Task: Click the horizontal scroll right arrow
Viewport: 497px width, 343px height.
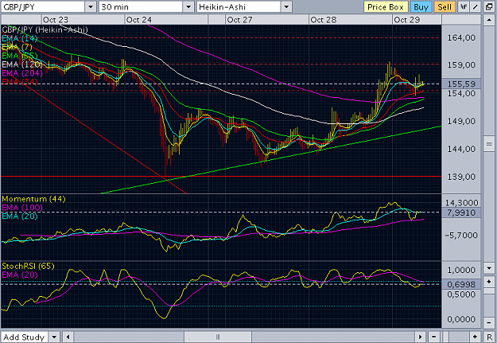Action: pyautogui.click(x=421, y=337)
